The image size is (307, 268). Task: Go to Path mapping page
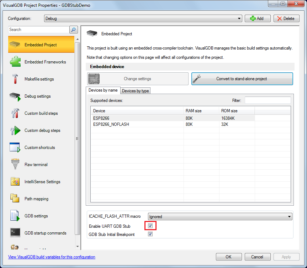point(41,199)
